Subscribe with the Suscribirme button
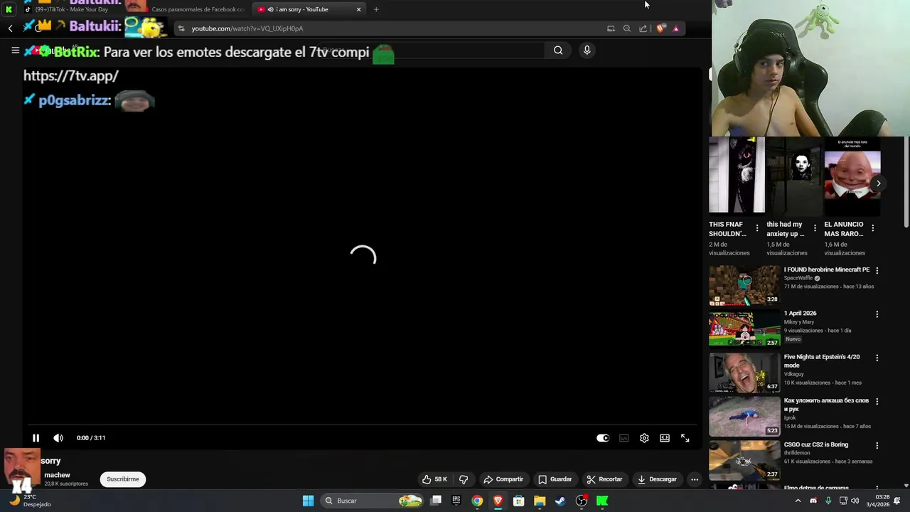The image size is (910, 512). [x=123, y=479]
